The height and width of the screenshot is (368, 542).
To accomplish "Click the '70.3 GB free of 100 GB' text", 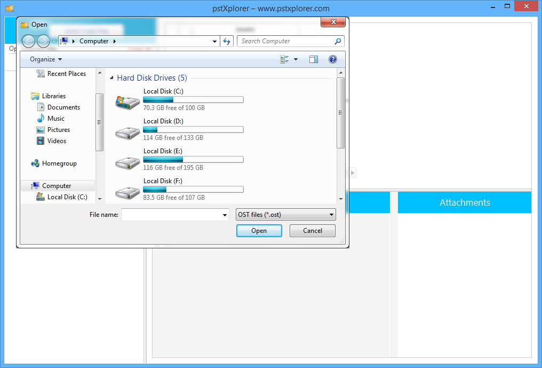I will pos(174,108).
